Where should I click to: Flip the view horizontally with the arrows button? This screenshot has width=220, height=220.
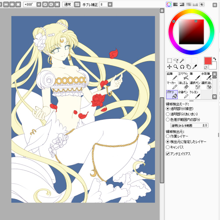[x=77, y=4]
